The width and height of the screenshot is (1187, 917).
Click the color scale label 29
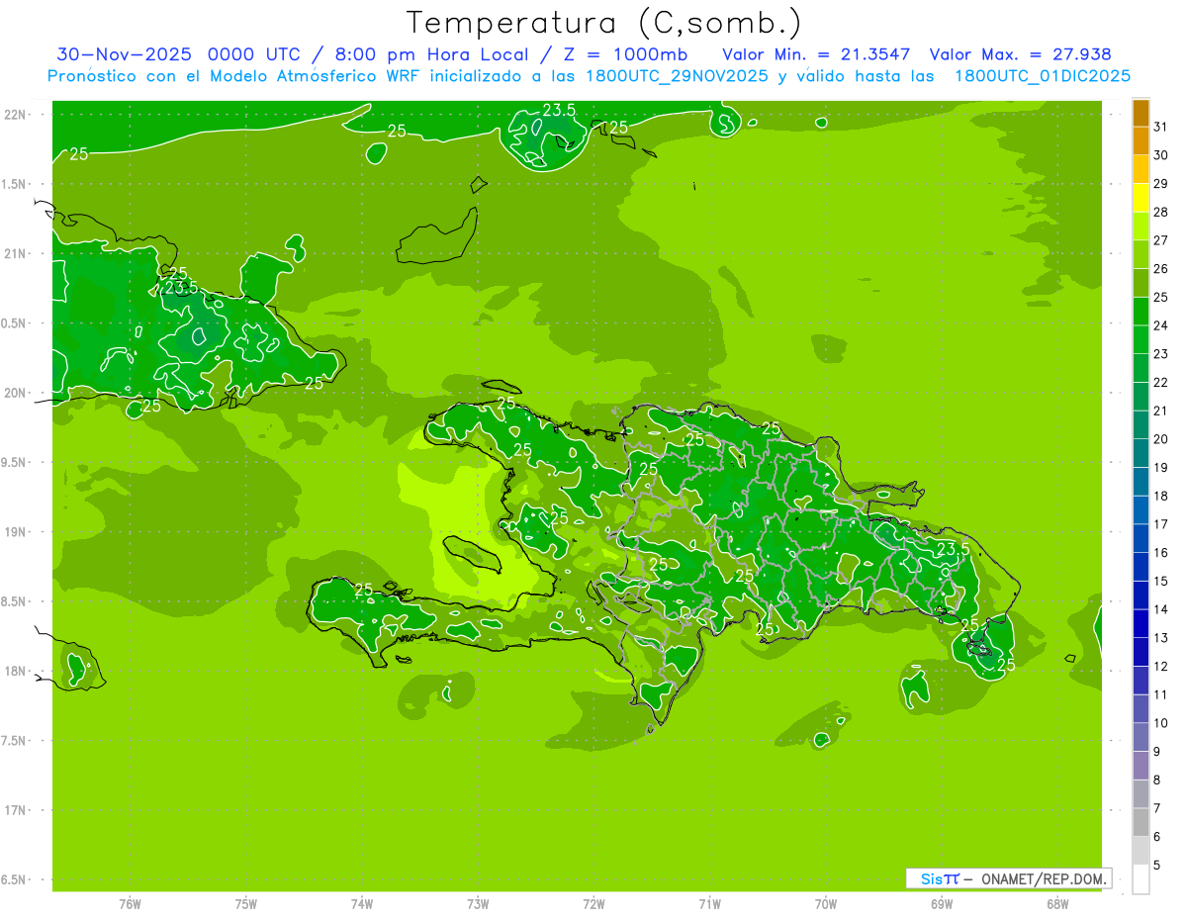(1161, 183)
